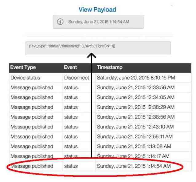Select the message published at 12:55:11 AM
The image size is (196, 182).
100,137
